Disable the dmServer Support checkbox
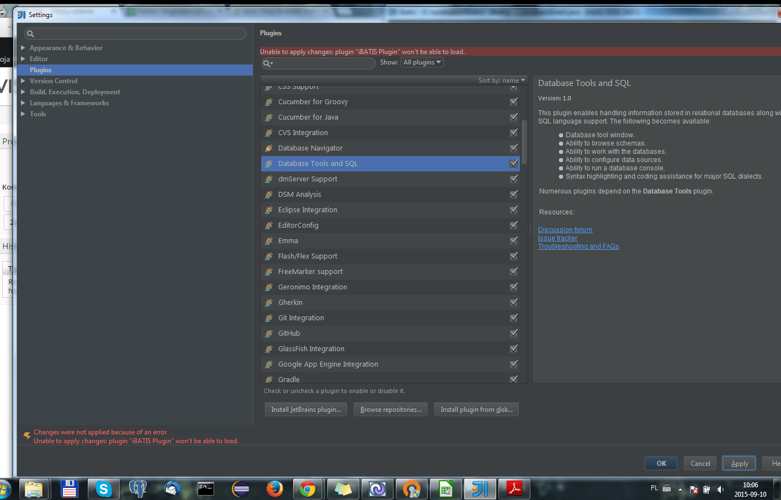The width and height of the screenshot is (781, 500). point(514,179)
